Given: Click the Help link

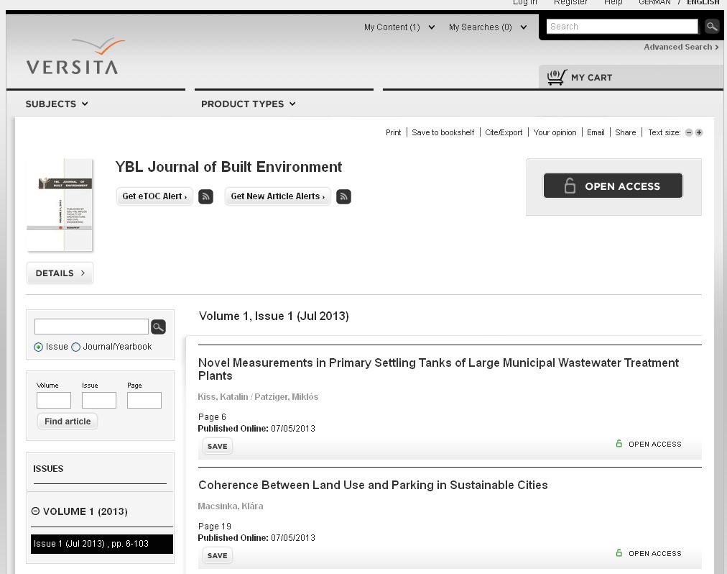Looking at the screenshot, I should pyautogui.click(x=613, y=2).
